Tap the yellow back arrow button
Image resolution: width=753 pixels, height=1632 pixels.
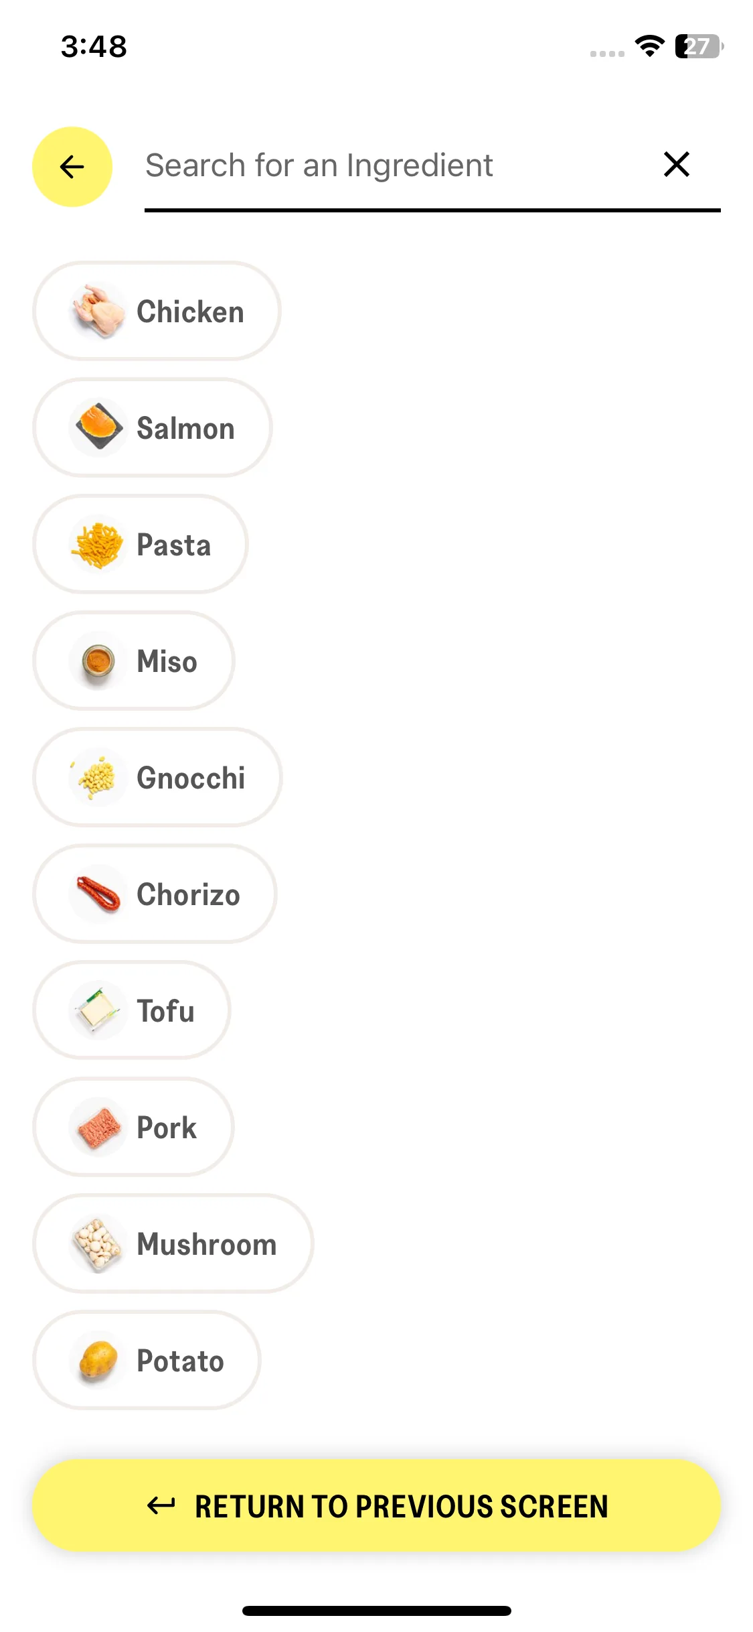point(72,167)
